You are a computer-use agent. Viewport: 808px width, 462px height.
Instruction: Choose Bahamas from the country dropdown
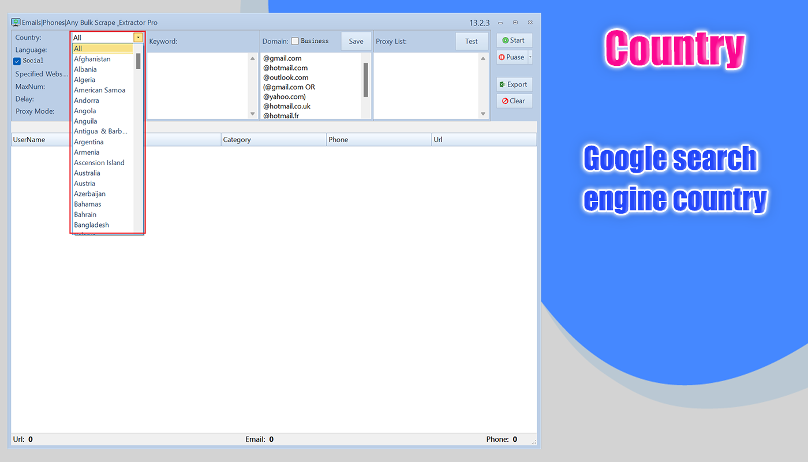tap(103, 204)
